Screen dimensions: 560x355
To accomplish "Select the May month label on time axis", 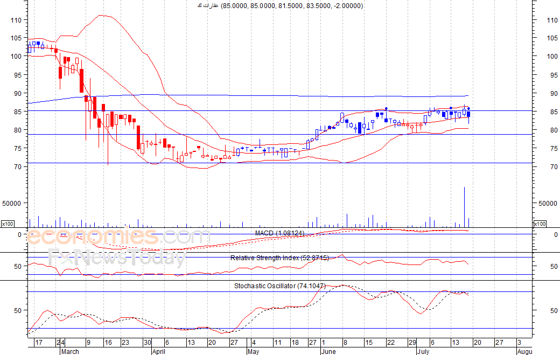I will click(253, 351).
